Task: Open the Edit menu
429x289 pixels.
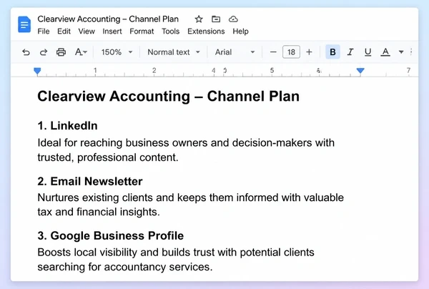Action: tap(64, 31)
